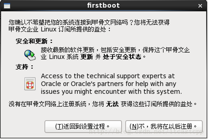Screen dimensions: 208x139
Task: Click the bold 无法 word in bottom sentence
Action: tap(112, 104)
